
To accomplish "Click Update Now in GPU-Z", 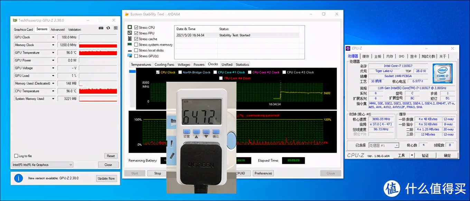I will 106,178.
